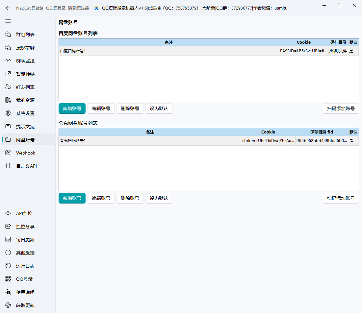The width and height of the screenshot is (362, 313).
Task: Click 设为默认 under 百度网盘 list
Action: click(x=159, y=108)
